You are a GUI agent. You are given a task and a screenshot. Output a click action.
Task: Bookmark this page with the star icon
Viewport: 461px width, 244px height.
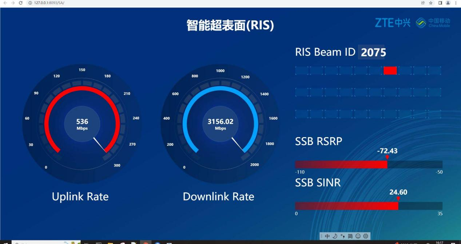431,3
